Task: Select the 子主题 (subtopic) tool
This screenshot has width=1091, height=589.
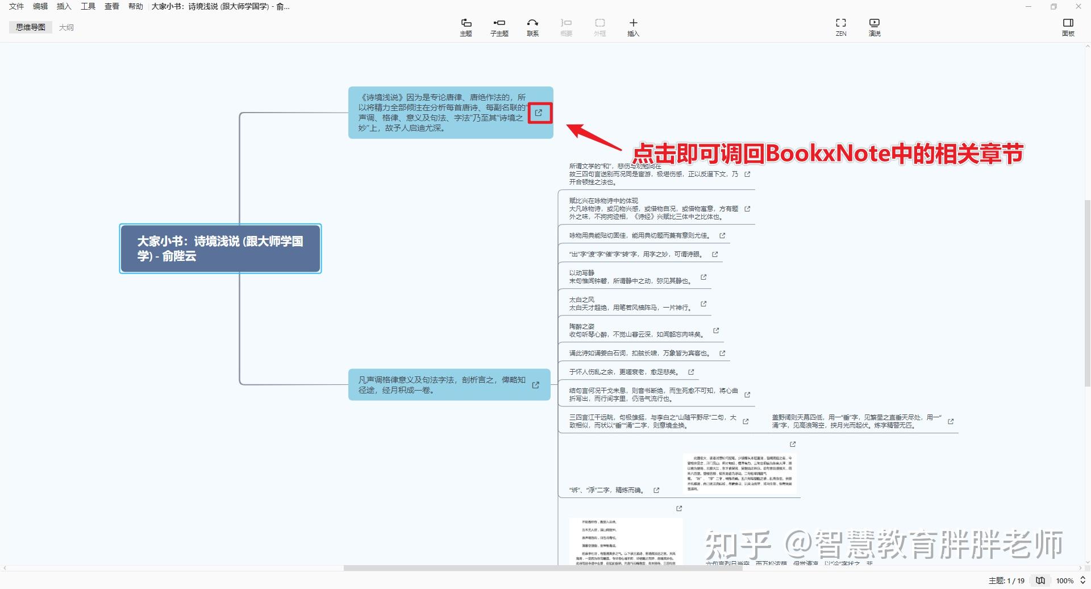Action: (499, 27)
